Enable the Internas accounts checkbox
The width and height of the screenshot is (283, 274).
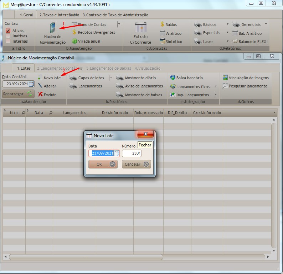pyautogui.click(x=8, y=41)
